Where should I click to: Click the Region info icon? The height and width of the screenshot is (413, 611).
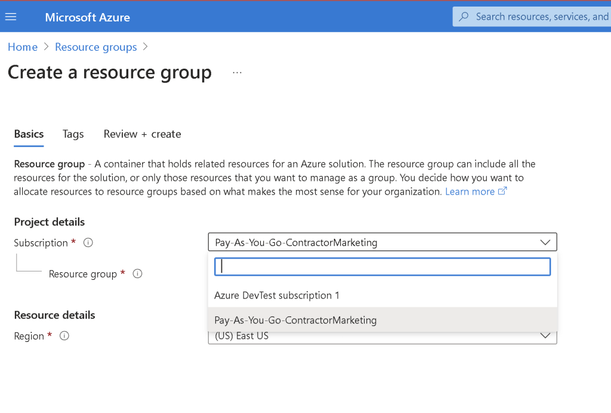(64, 335)
